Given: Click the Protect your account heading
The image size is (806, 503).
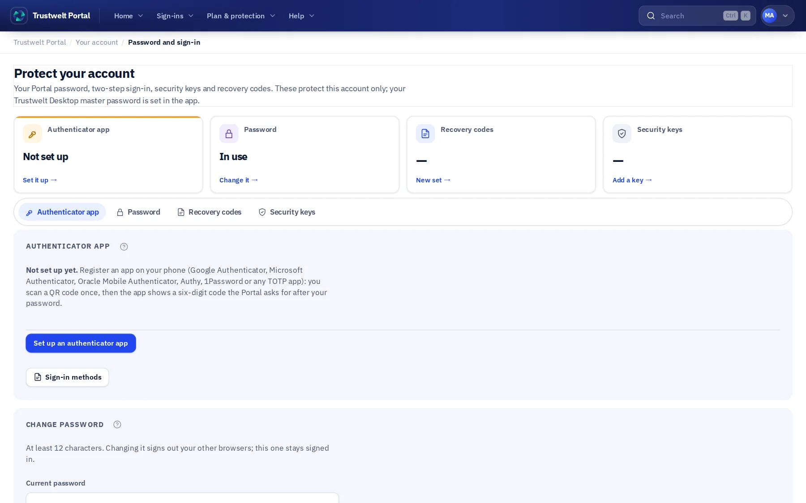Looking at the screenshot, I should (74, 73).
